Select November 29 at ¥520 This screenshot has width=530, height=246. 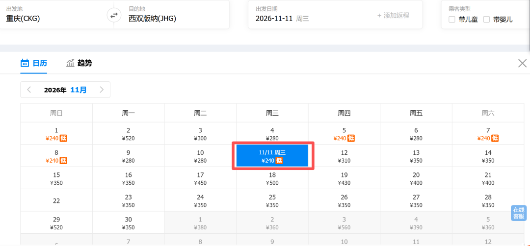[56, 222]
